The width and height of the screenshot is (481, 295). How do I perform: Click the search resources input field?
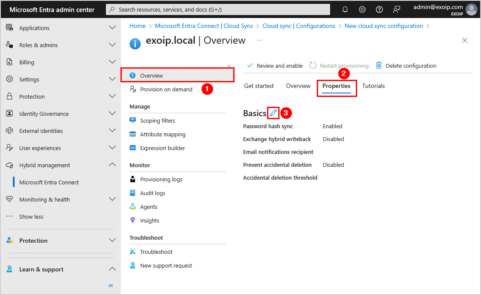[218, 9]
